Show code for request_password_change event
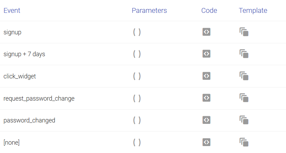The image size is (286, 153). coord(207,98)
